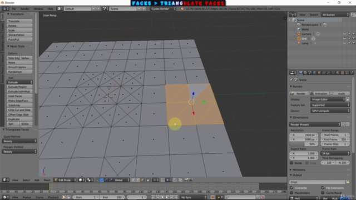Play the animation in reverse
Screen dimensions: 356x200
(162, 197)
